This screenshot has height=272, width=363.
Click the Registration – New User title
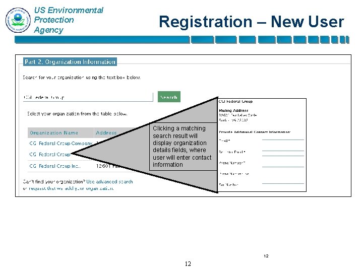click(x=252, y=22)
